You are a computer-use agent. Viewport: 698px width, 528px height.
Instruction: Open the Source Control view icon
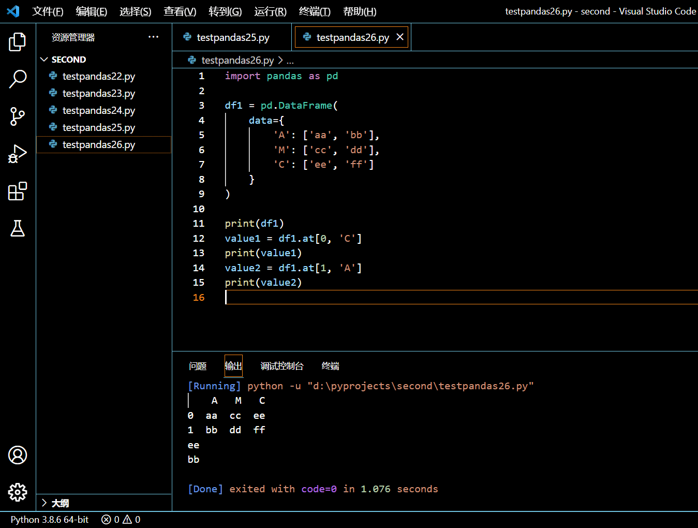18,116
